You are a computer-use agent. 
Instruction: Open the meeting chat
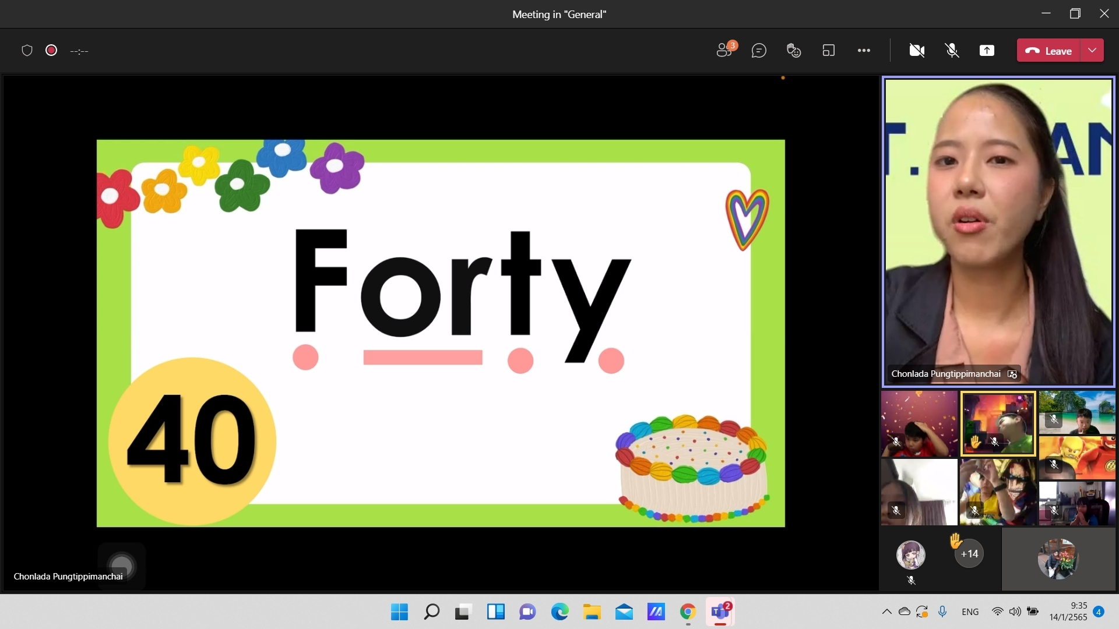[759, 51]
